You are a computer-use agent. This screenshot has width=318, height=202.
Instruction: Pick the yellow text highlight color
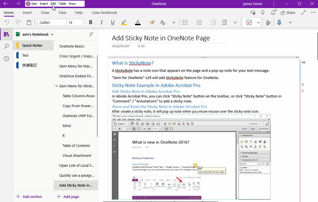[x=124, y=22]
